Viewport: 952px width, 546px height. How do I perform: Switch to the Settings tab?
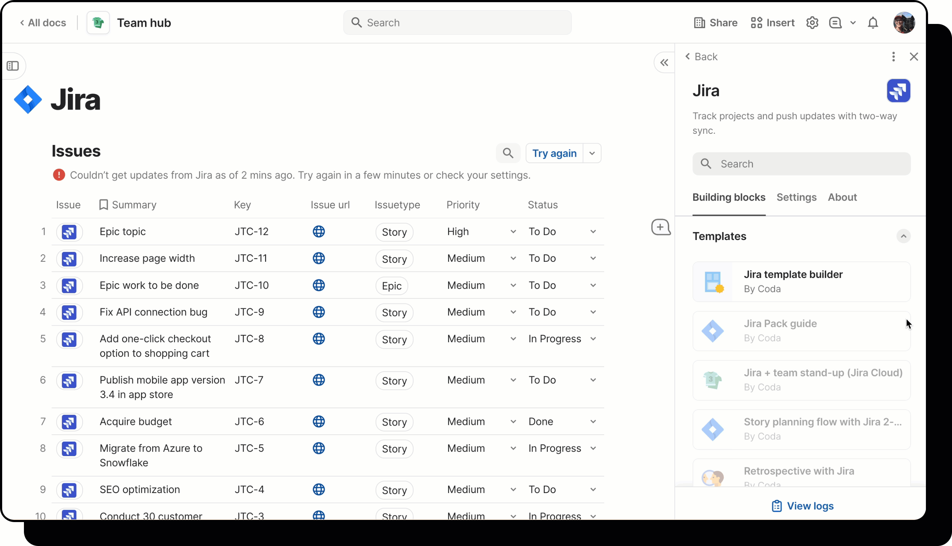click(796, 197)
